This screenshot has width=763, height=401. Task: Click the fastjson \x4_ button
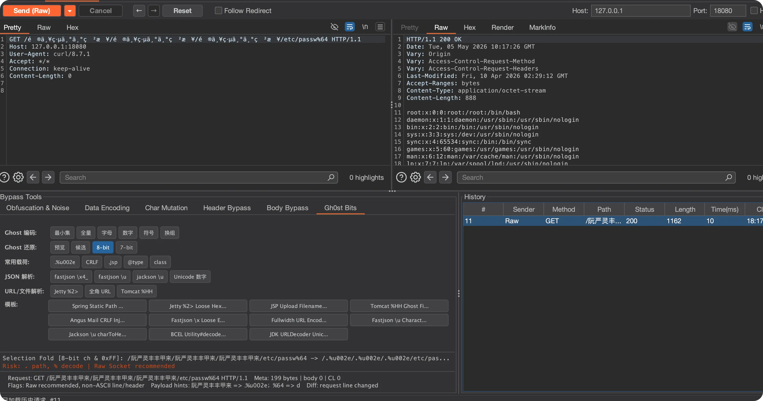click(x=71, y=277)
